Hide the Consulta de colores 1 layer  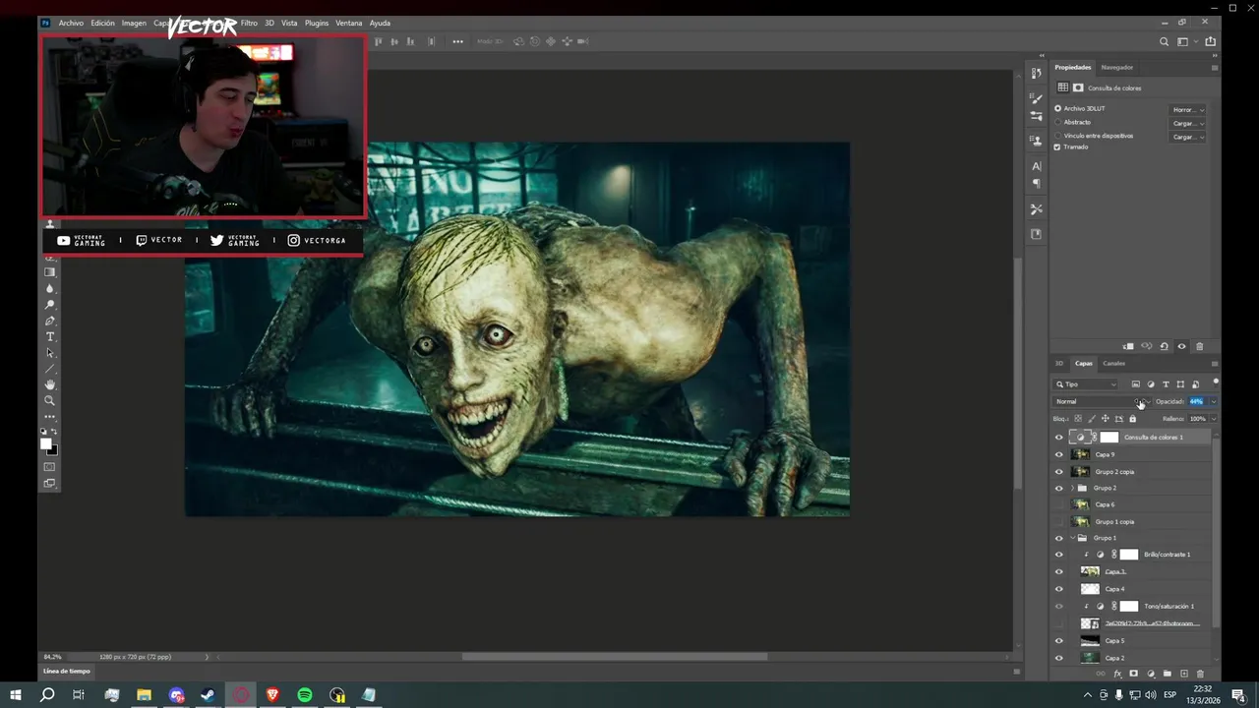click(x=1059, y=438)
